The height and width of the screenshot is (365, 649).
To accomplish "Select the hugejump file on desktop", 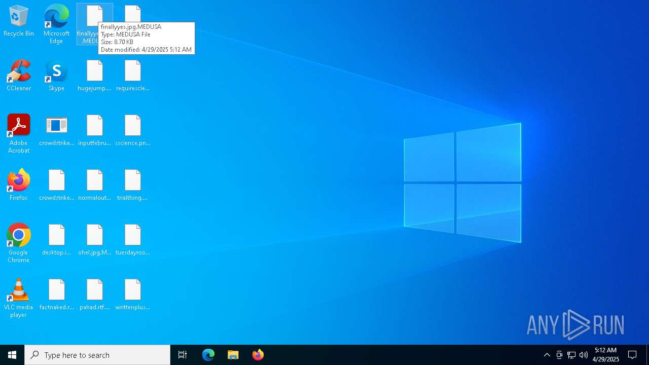I will pyautogui.click(x=95, y=76).
